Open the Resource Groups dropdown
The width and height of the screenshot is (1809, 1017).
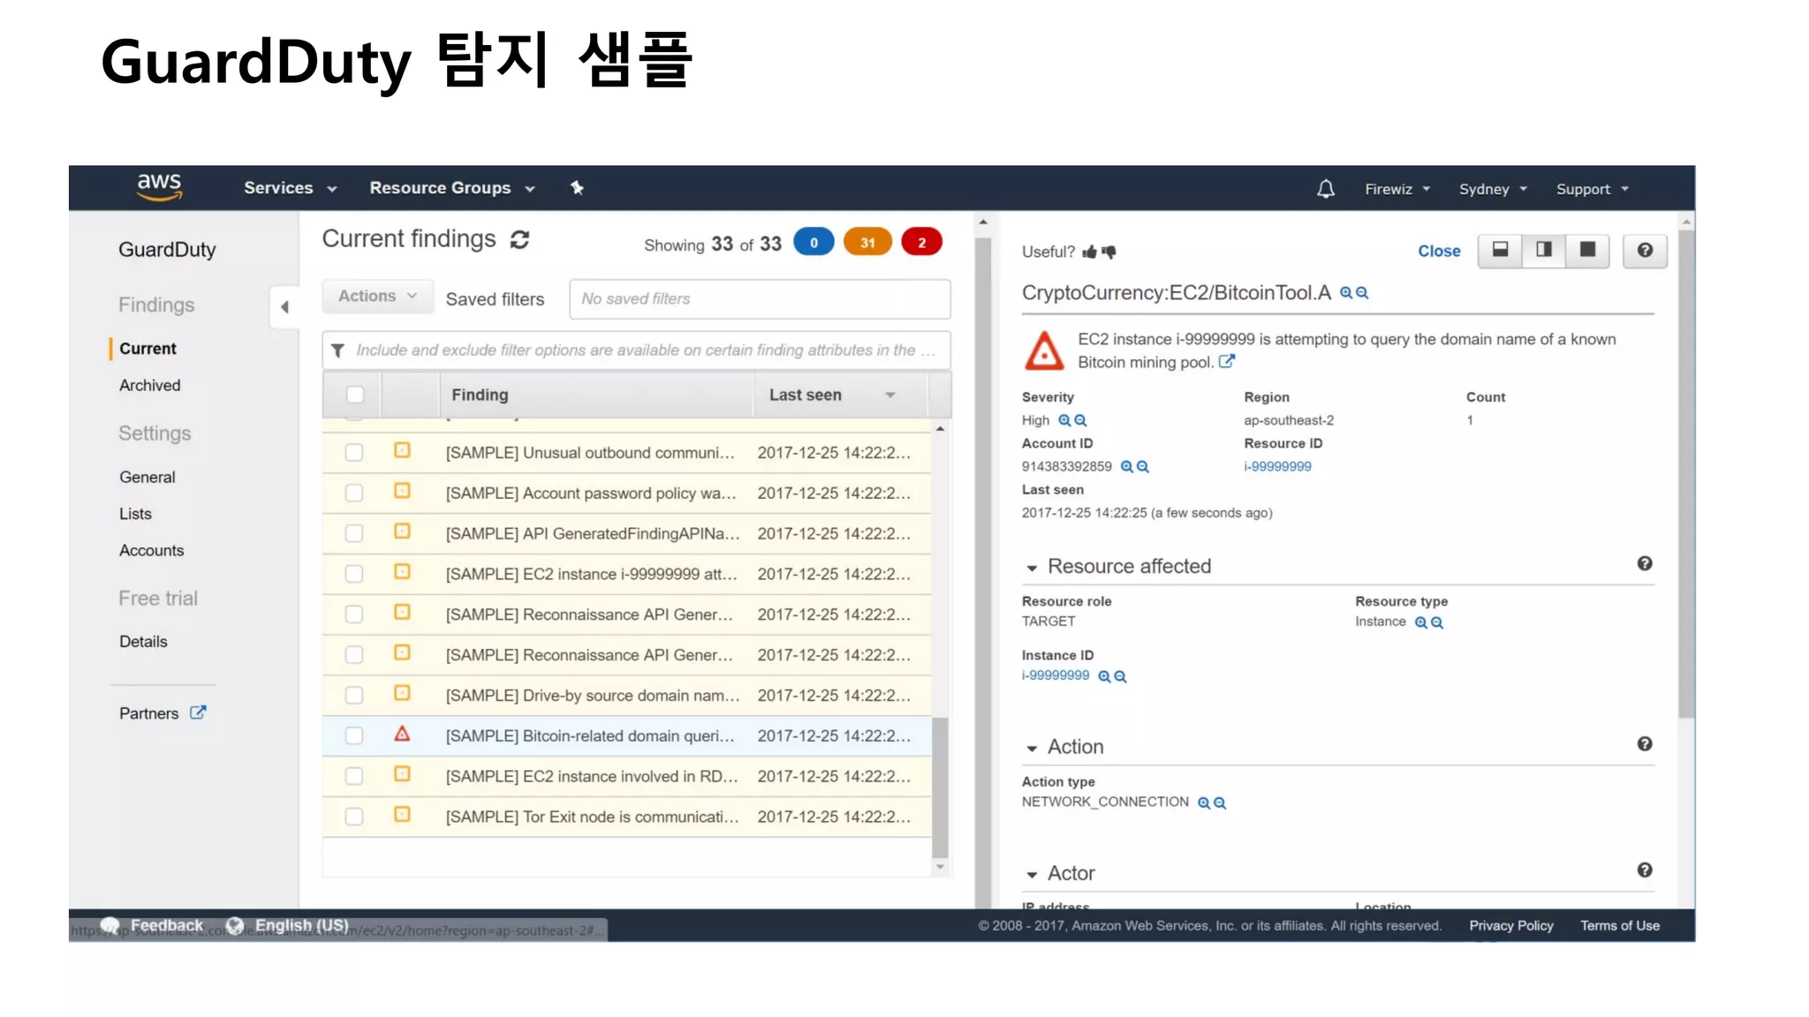coord(452,188)
